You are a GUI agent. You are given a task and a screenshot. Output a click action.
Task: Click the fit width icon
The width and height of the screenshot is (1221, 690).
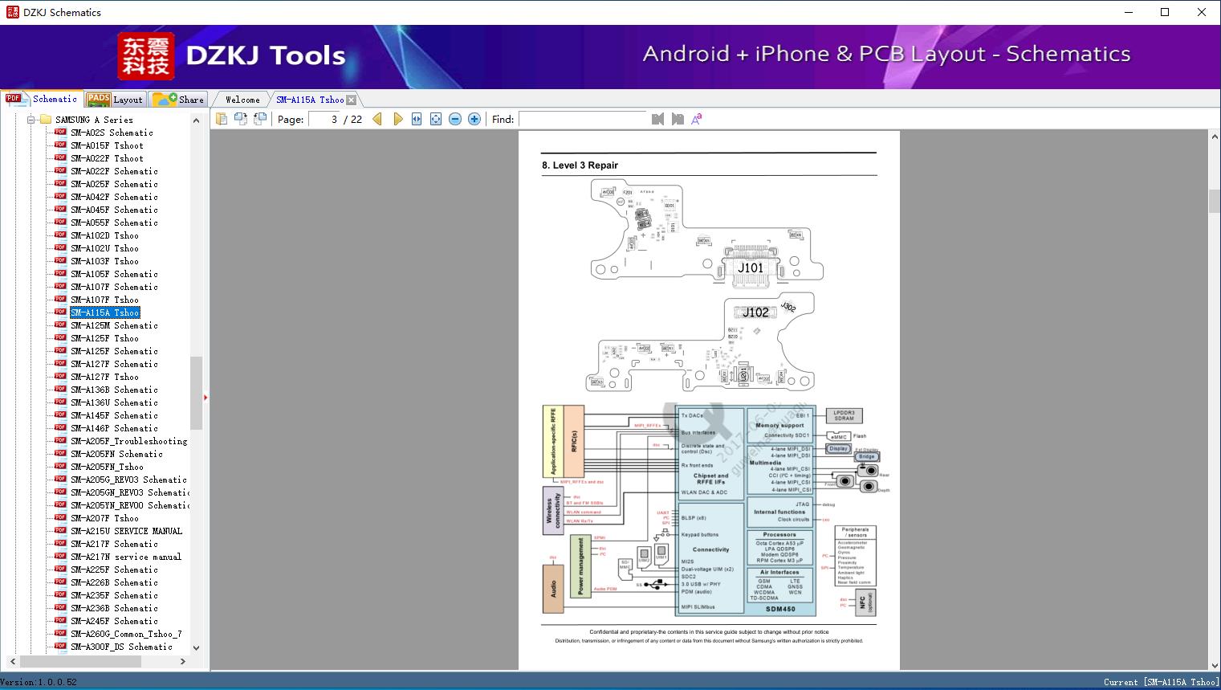pos(417,119)
